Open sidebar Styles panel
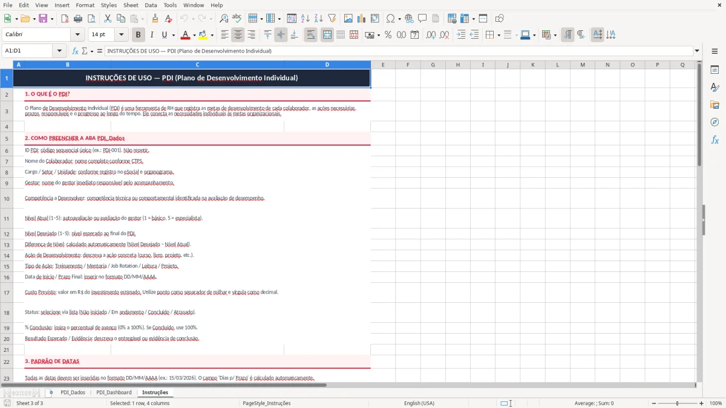The image size is (726, 408). 715,87
